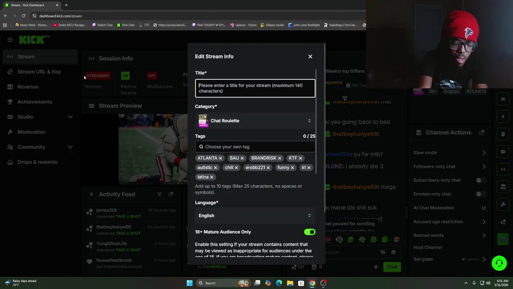Remove the chill tag
This screenshot has width=513, height=289.
click(236, 168)
